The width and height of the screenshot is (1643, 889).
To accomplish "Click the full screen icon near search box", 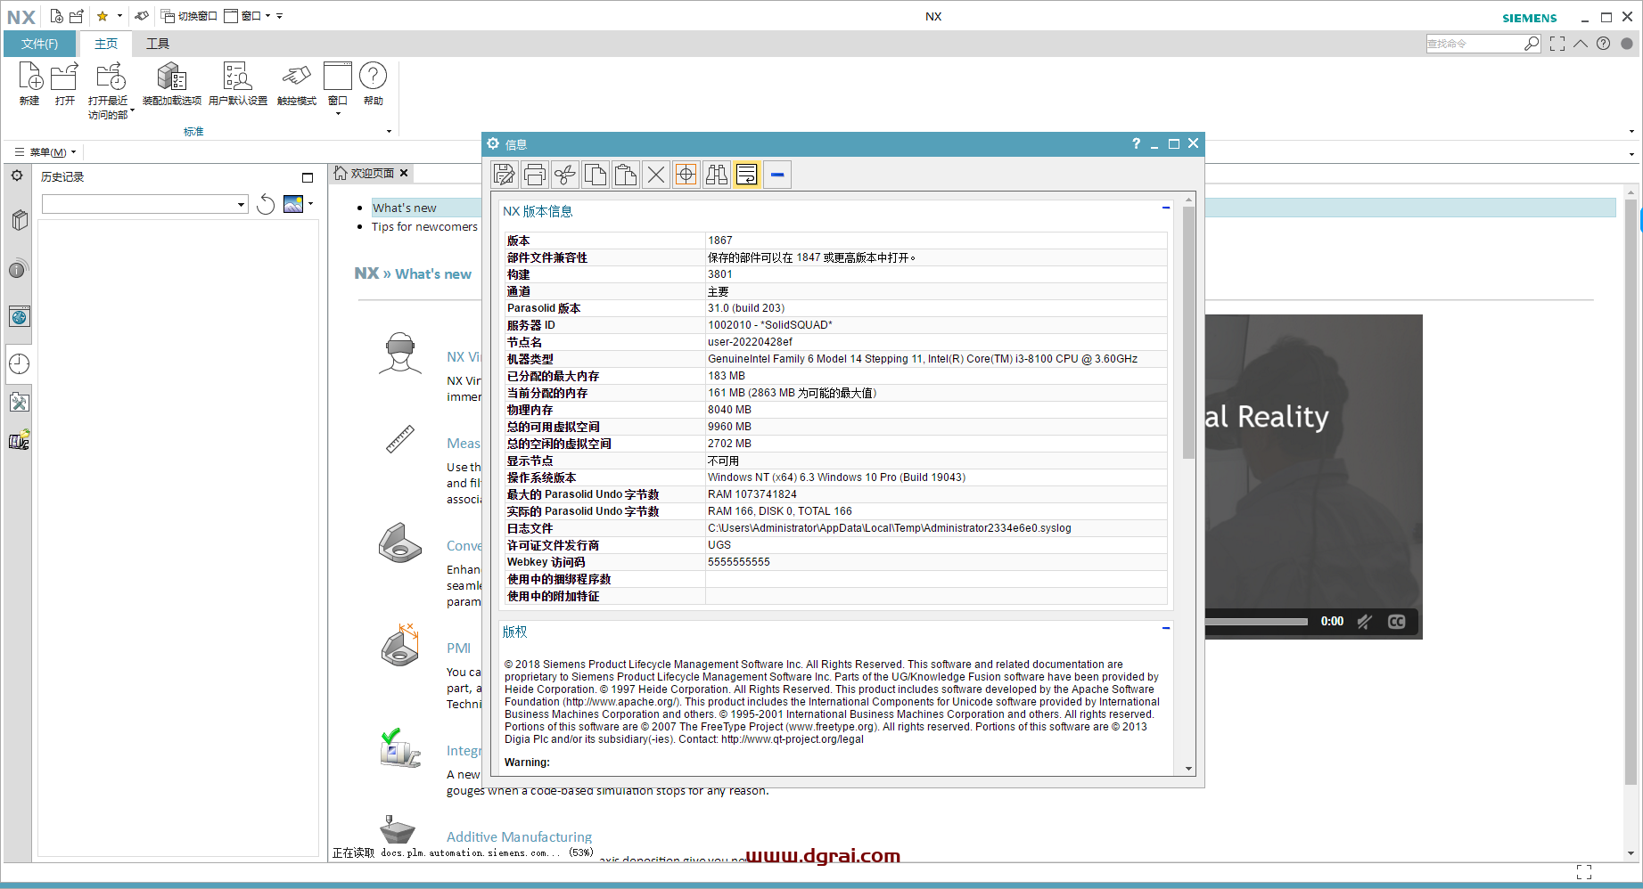I will (1557, 44).
